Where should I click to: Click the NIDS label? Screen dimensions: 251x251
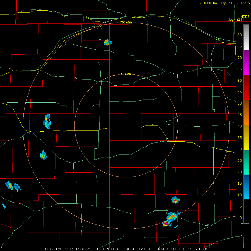(x=245, y=17)
